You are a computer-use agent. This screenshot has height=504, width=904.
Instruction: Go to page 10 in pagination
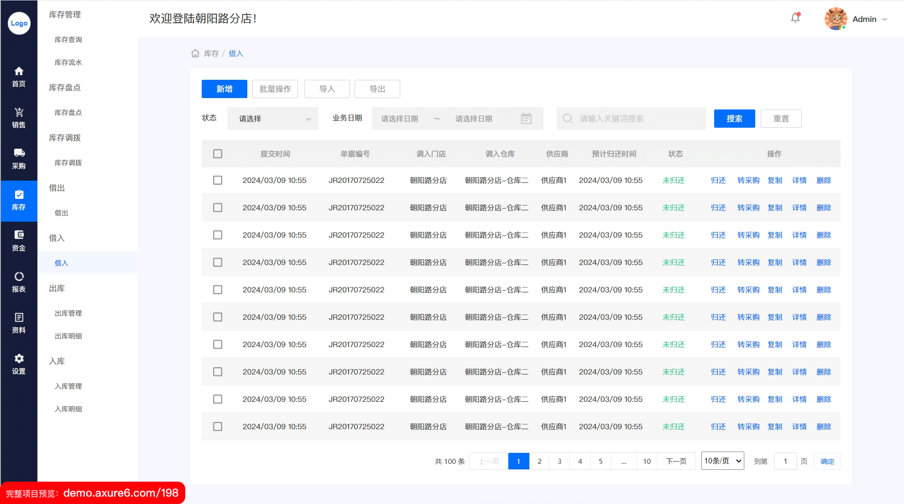[x=647, y=461]
